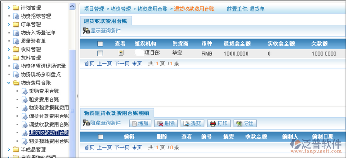Click the 下一页 link under the top table
This screenshot has width=346, height=158.
pyautogui.click(x=122, y=64)
